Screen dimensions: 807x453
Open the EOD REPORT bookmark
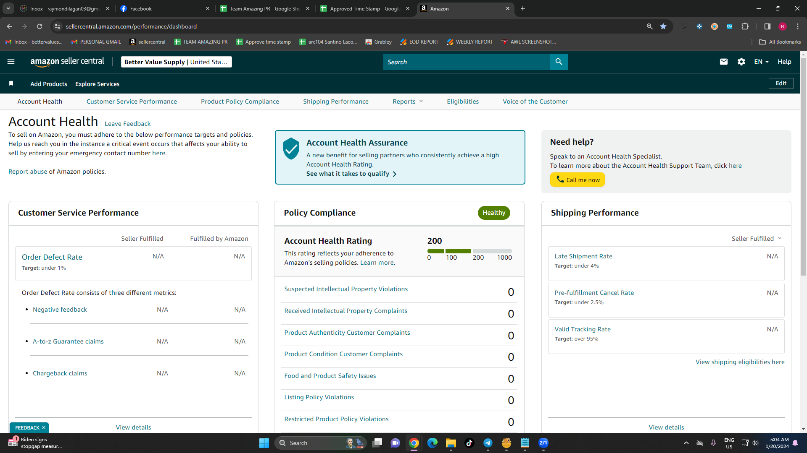click(419, 42)
